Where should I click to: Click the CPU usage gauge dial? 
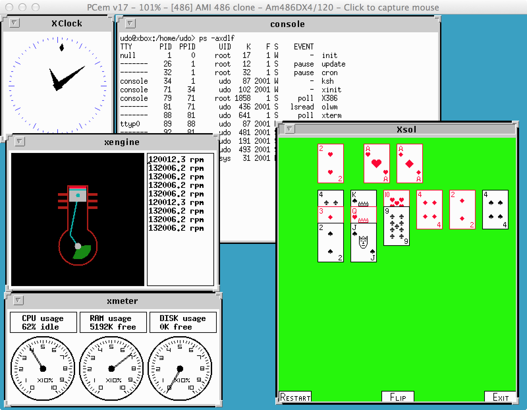tap(43, 368)
